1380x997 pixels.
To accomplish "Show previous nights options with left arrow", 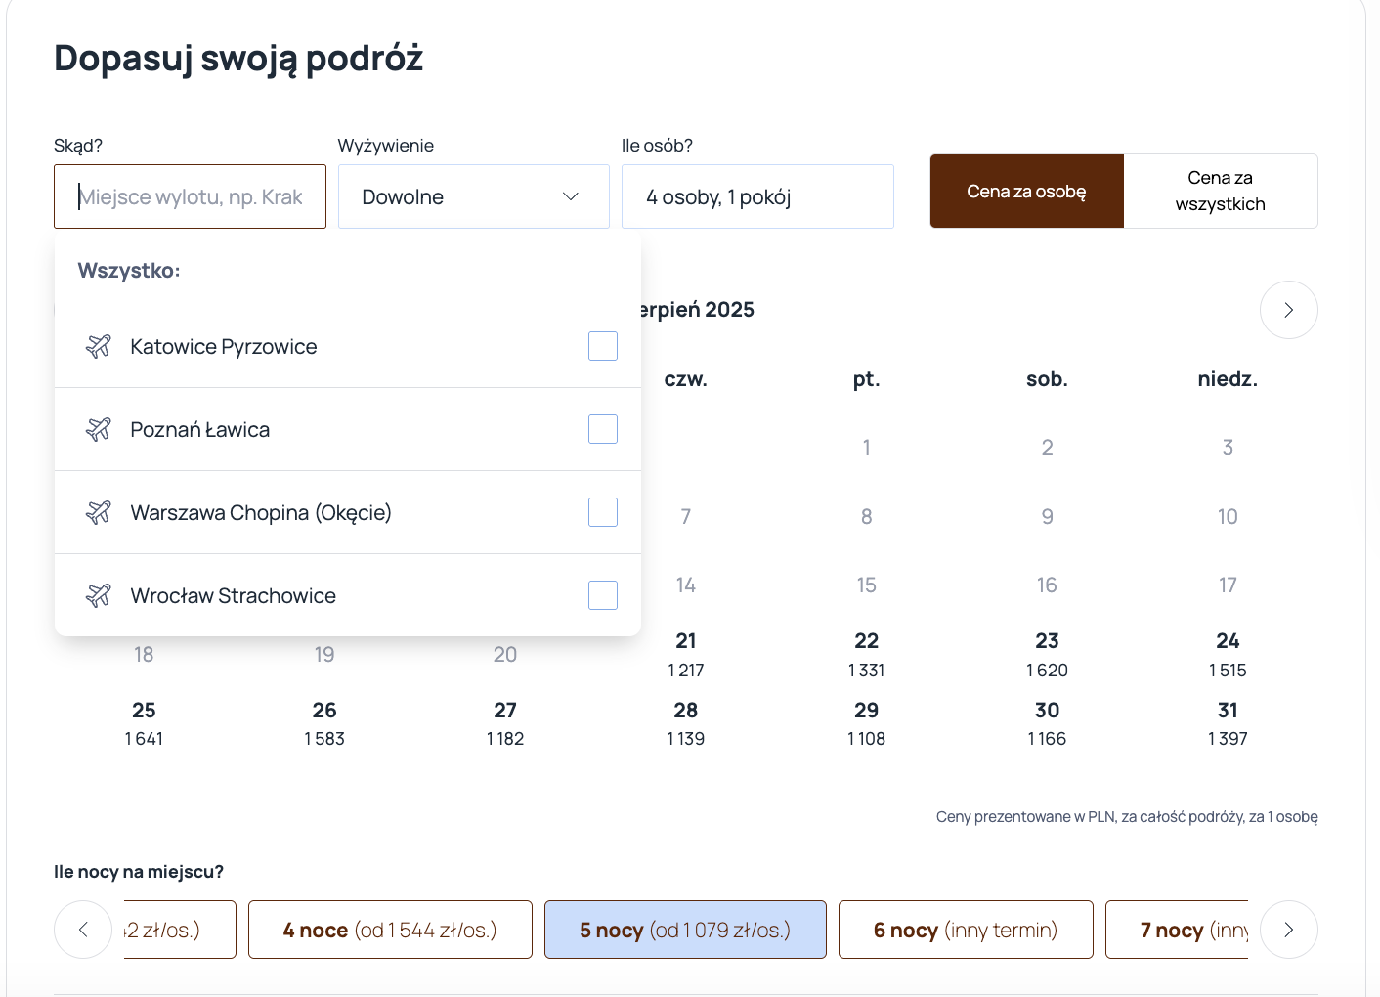I will click(x=83, y=930).
